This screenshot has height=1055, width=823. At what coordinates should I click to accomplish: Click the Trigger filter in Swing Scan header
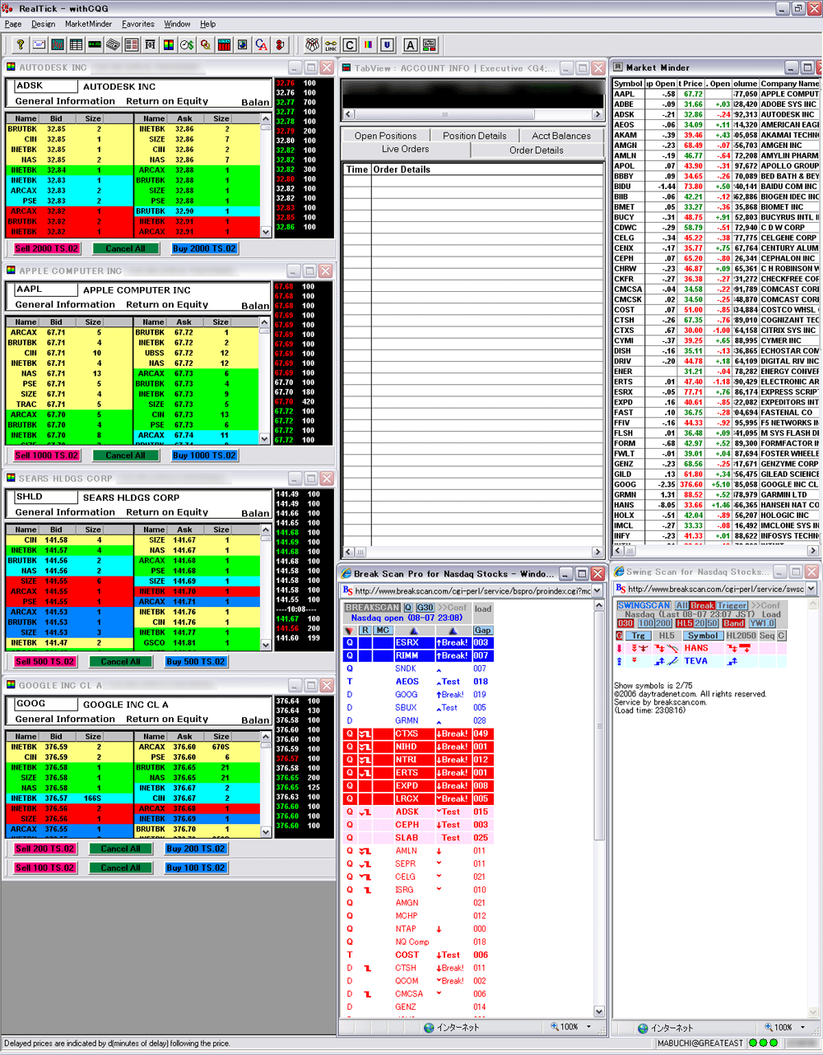(x=732, y=606)
